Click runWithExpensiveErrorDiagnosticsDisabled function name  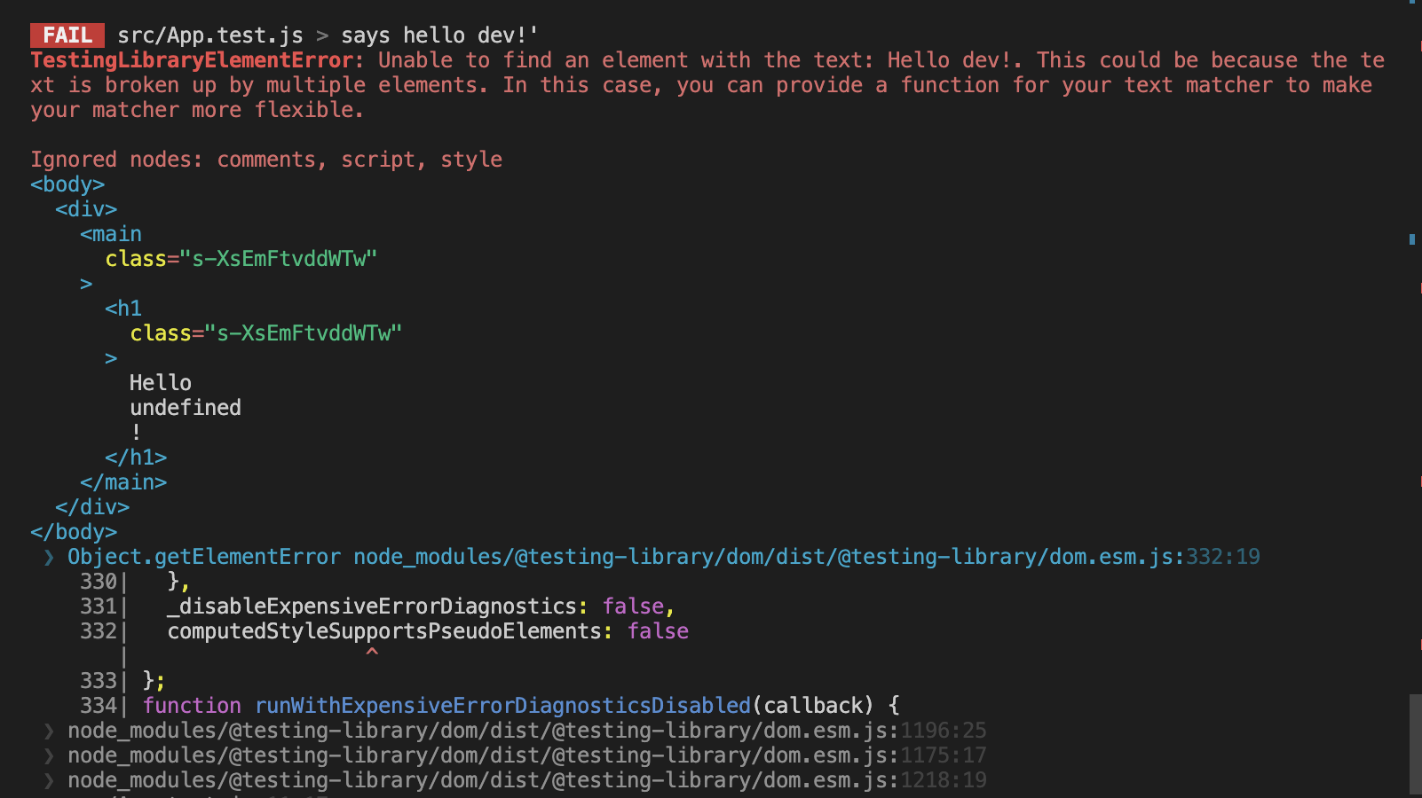coord(502,706)
